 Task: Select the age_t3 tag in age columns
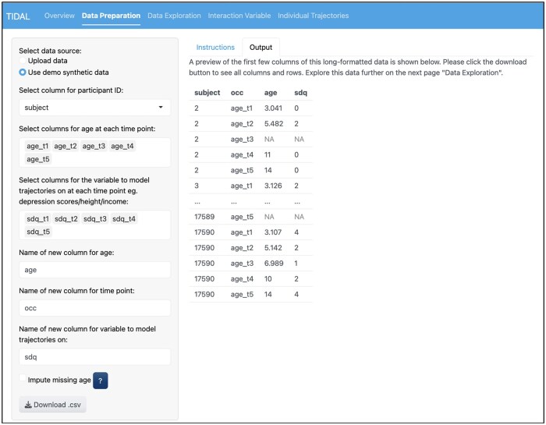pos(94,146)
